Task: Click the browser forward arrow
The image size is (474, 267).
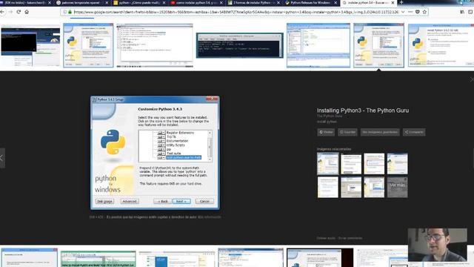Action: point(10,12)
